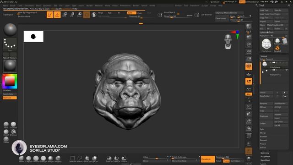Expand the Geometry section
The height and width of the screenshot is (165, 293).
(265, 153)
